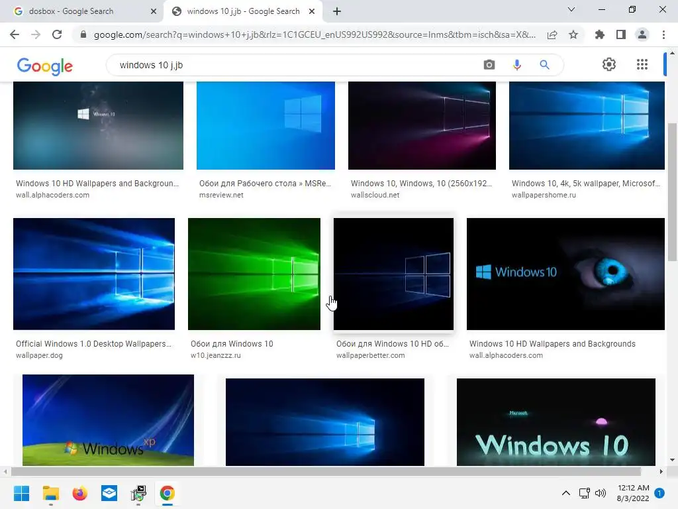The width and height of the screenshot is (678, 509).
Task: Close the dosbox tab
Action: 154,11
